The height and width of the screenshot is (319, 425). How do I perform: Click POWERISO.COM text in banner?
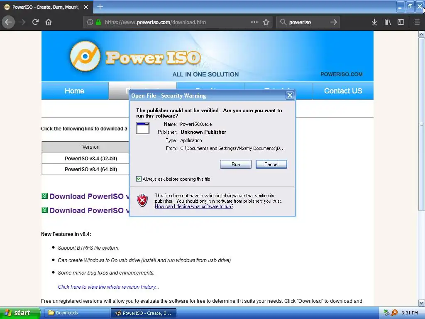coord(341,74)
